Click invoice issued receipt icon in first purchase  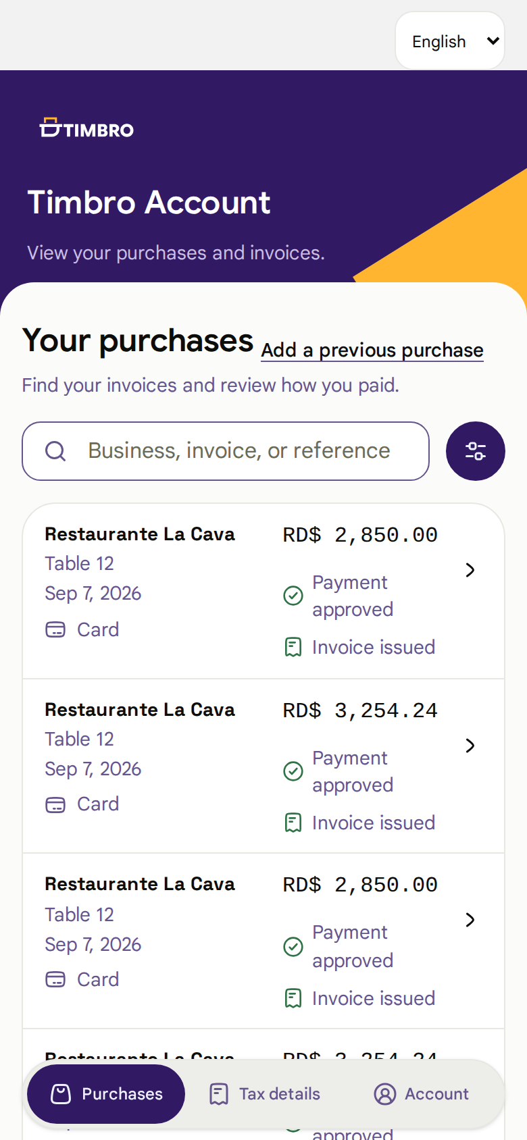point(293,647)
